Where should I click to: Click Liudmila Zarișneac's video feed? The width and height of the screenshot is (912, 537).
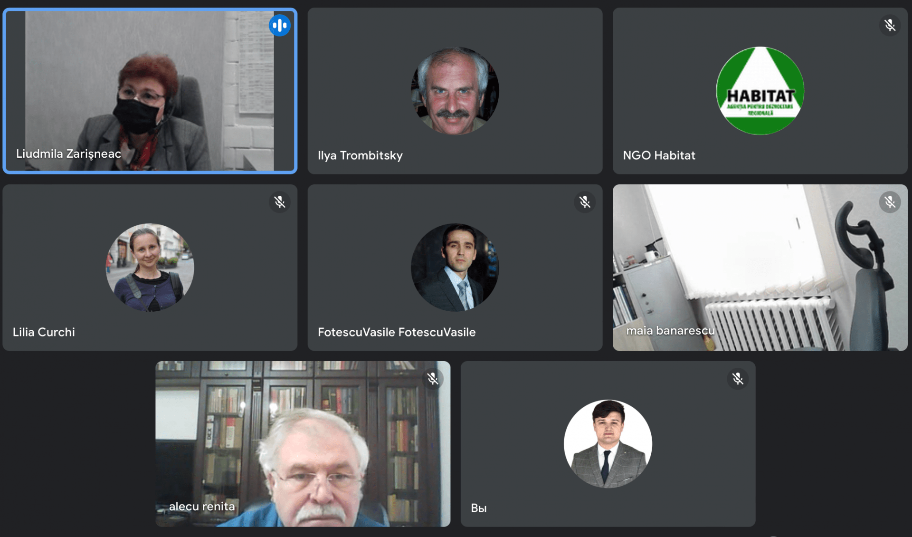(150, 91)
